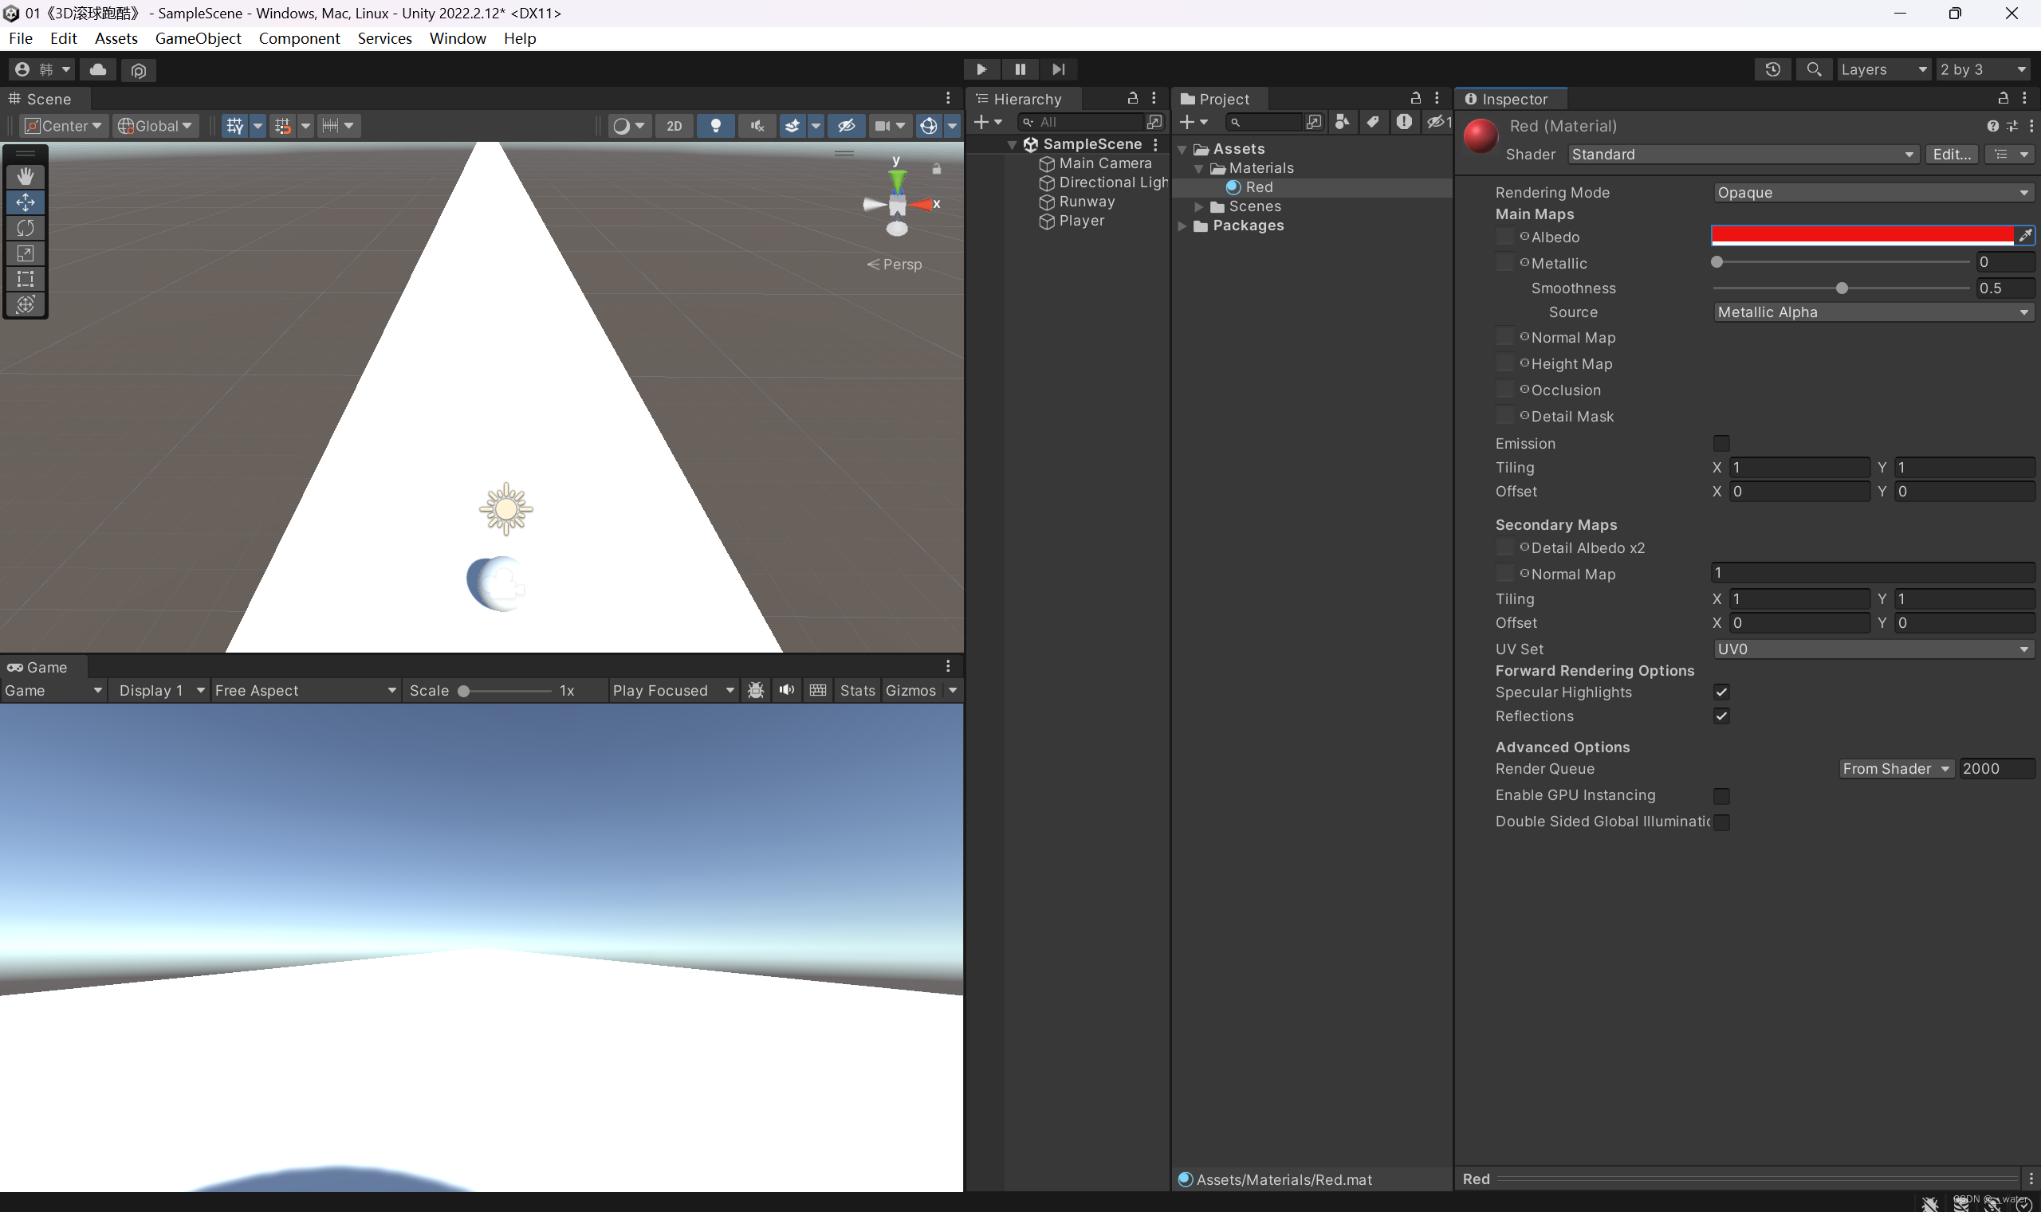2041x1212 pixels.
Task: Click the Step frame button
Action: point(1058,69)
